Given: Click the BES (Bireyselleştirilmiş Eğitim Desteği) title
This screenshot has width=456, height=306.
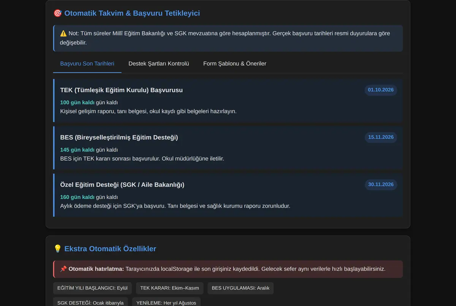Looking at the screenshot, I should pyautogui.click(x=119, y=137).
